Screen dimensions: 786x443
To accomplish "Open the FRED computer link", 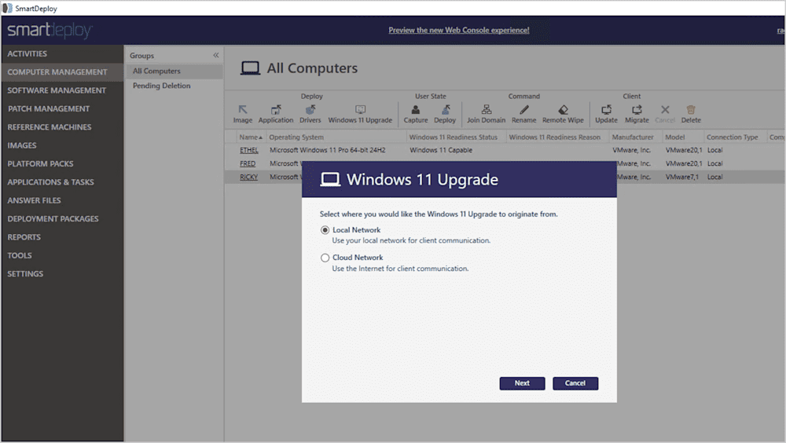I will (247, 163).
